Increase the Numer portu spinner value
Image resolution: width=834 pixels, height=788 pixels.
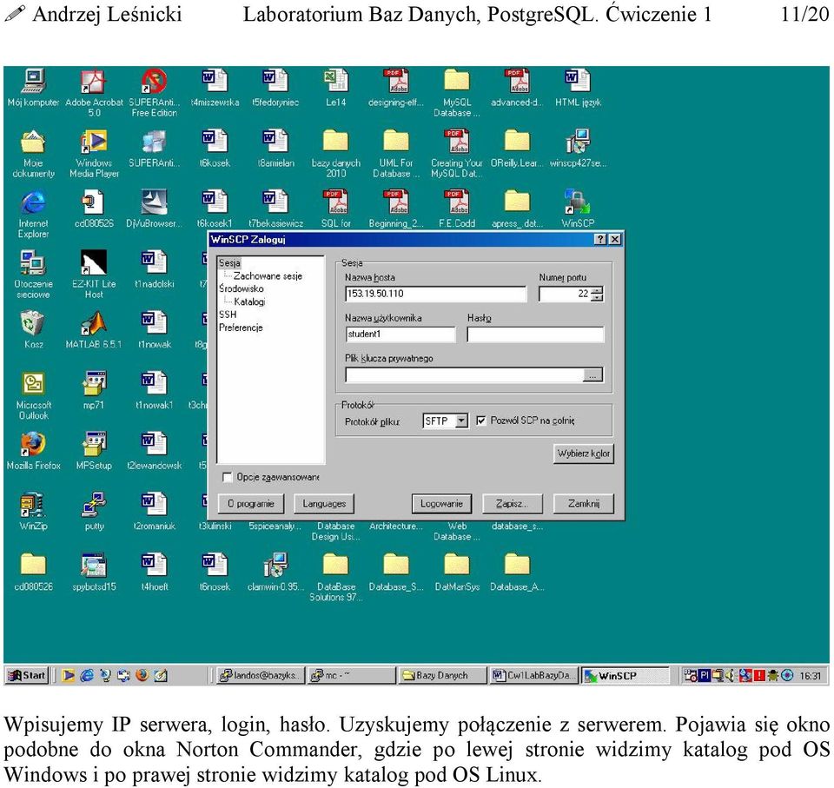598,290
